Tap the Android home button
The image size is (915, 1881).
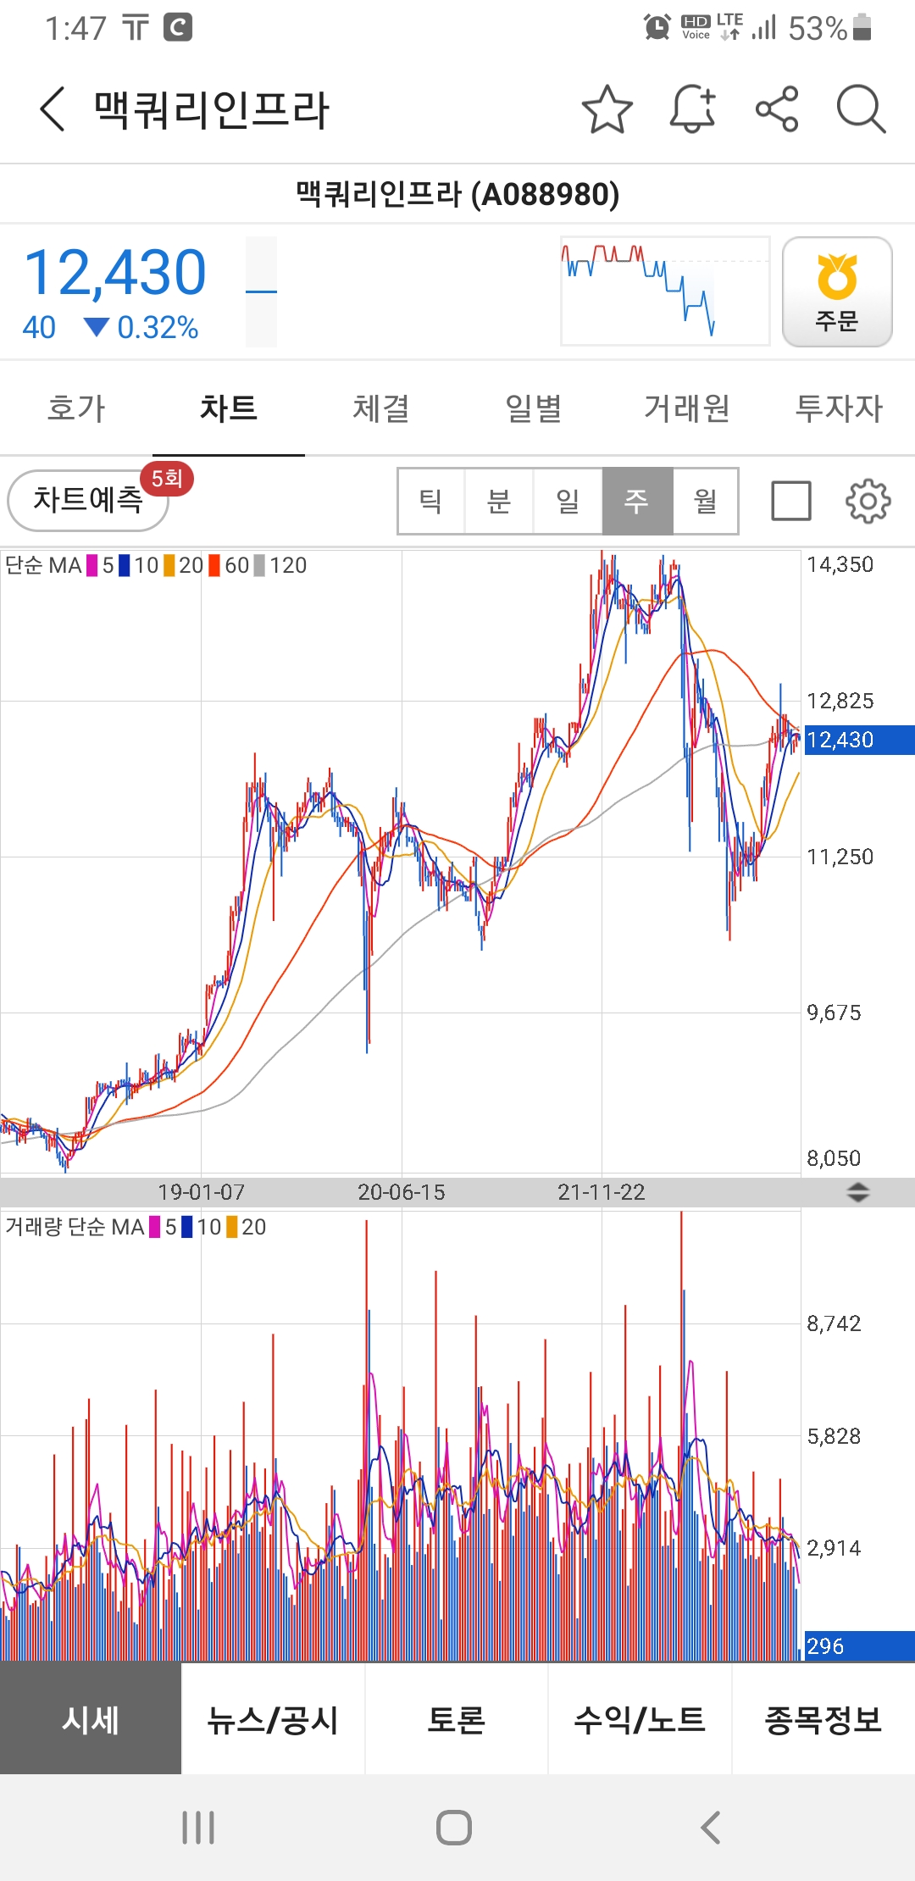pyautogui.click(x=454, y=1828)
